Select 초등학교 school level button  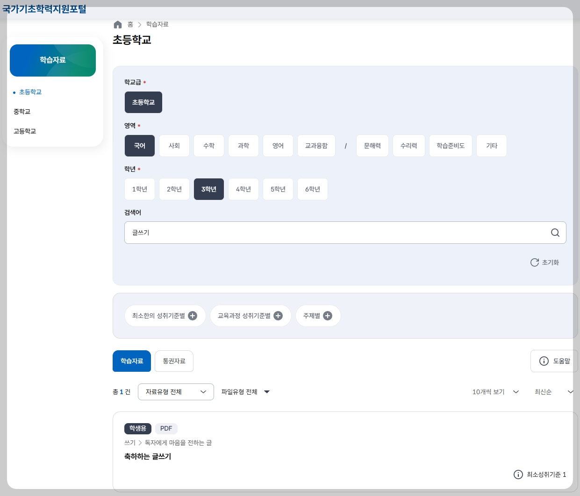click(143, 102)
